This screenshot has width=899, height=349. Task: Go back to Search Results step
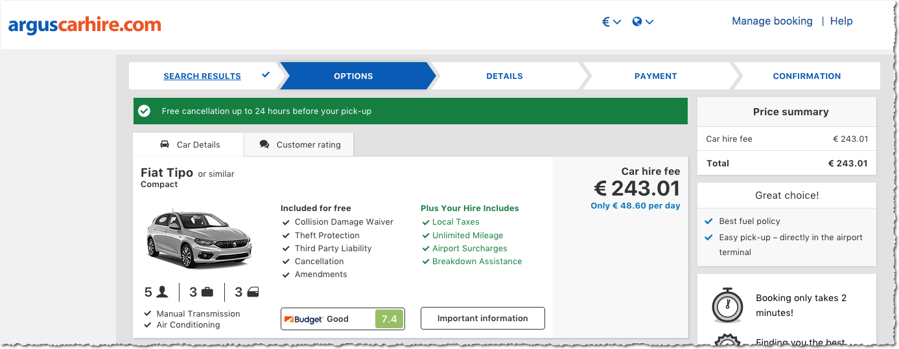coord(202,76)
